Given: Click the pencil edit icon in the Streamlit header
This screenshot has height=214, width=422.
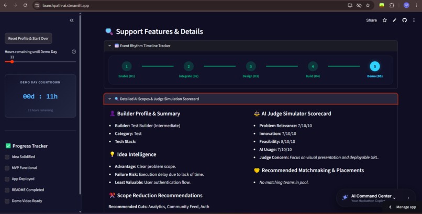Looking at the screenshot, I should (x=395, y=20).
